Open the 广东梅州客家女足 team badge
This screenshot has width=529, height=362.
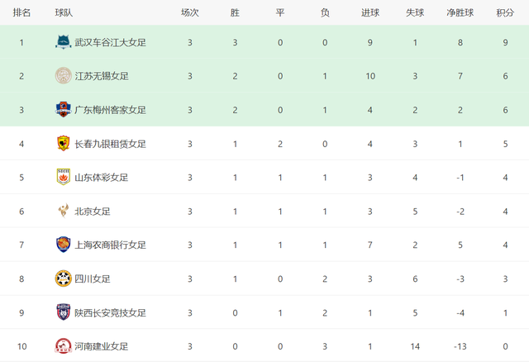point(63,109)
